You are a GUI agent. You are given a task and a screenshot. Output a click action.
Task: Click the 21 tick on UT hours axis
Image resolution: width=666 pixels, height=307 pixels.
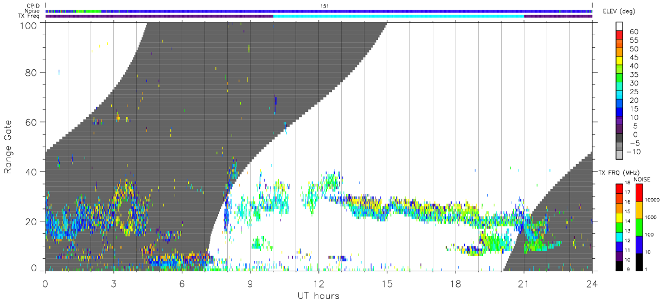523,283
